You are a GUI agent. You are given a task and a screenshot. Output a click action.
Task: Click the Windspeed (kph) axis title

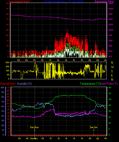point(19,1)
